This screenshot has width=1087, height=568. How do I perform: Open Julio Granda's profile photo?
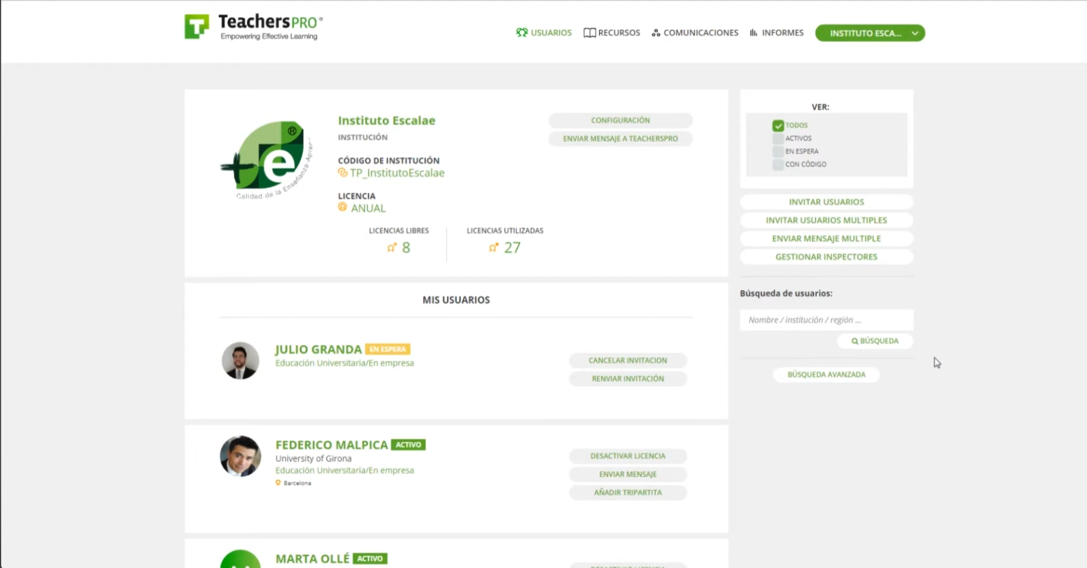click(x=240, y=360)
